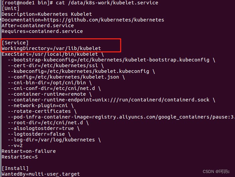
Task: Click the After=containerd.service line
Action: point(37,26)
